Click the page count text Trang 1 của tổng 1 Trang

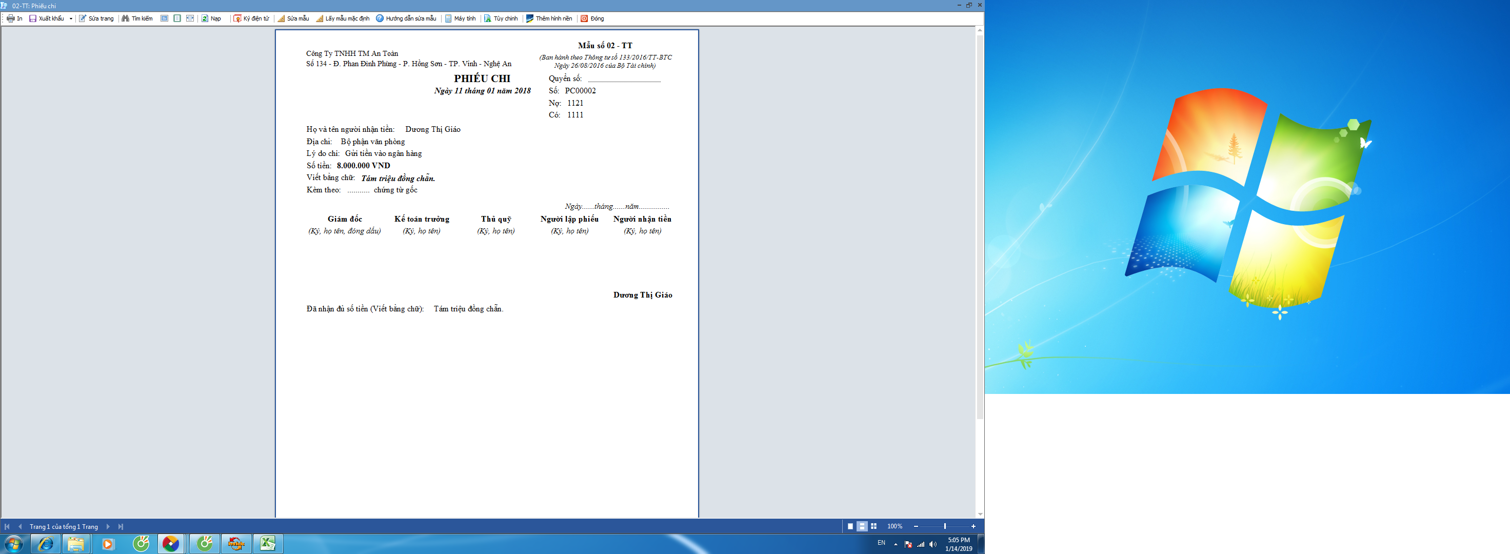coord(64,526)
